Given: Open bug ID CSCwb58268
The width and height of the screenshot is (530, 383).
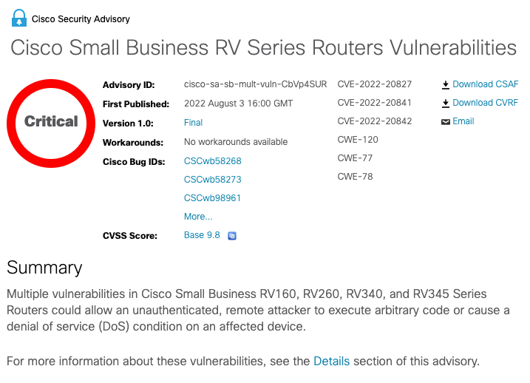Looking at the screenshot, I should point(212,160).
